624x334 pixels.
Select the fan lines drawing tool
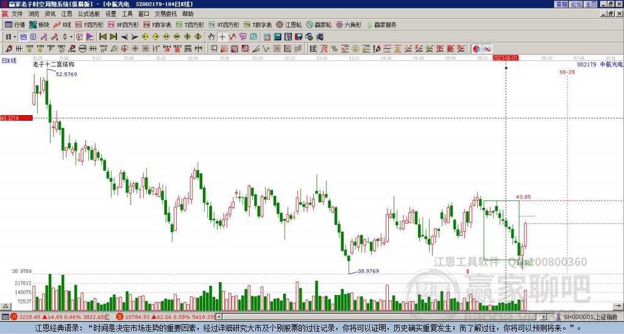(x=224, y=49)
